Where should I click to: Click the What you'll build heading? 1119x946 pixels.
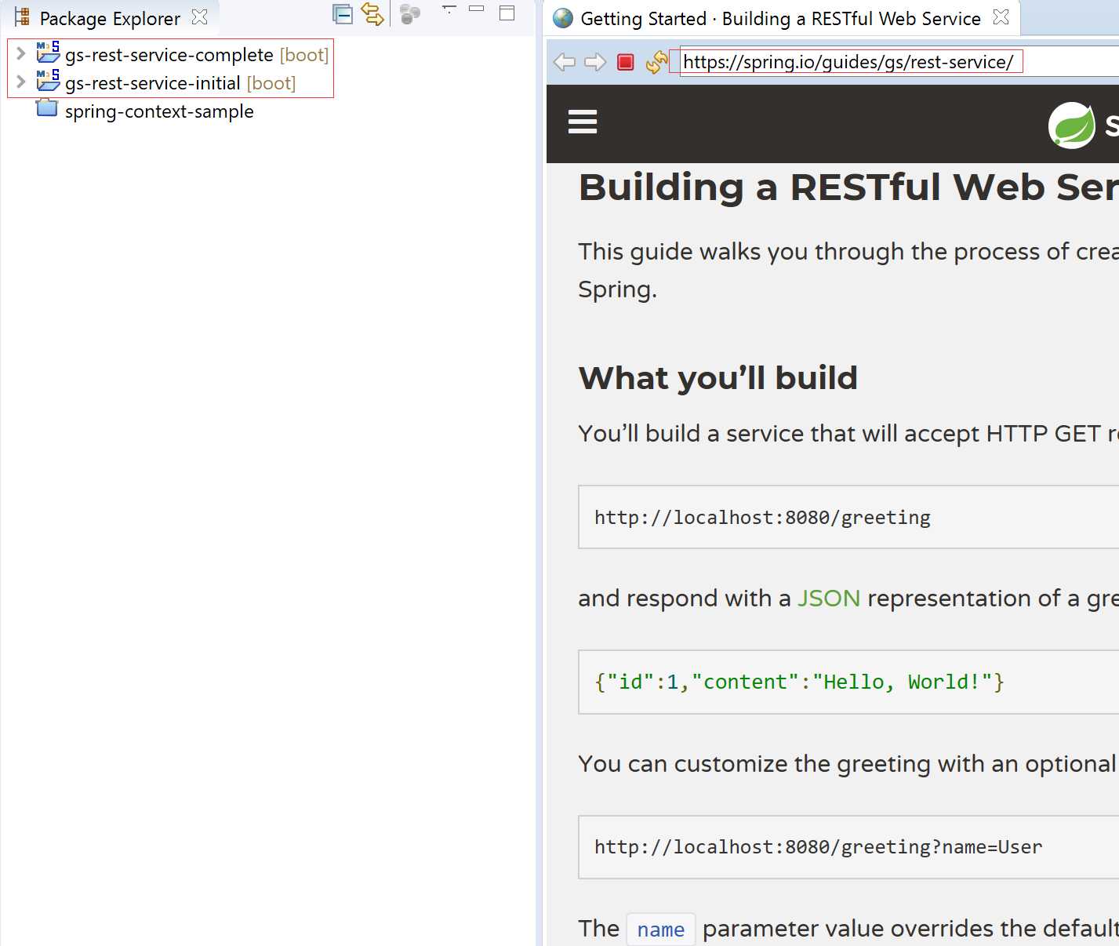point(718,378)
